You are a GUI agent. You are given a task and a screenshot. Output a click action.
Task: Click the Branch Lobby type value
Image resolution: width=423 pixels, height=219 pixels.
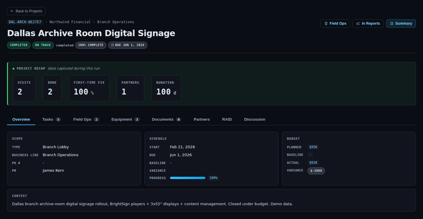(56, 147)
